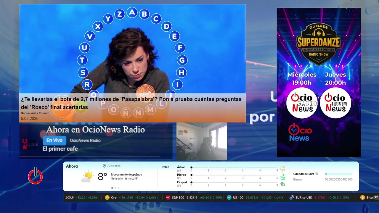Image resolution: width=379 pixels, height=213 pixels.
Task: Click the tree pollen icon
Action: (283, 169)
